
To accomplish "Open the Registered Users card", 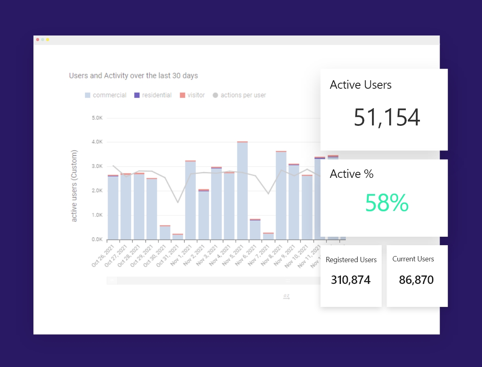I will tap(351, 275).
